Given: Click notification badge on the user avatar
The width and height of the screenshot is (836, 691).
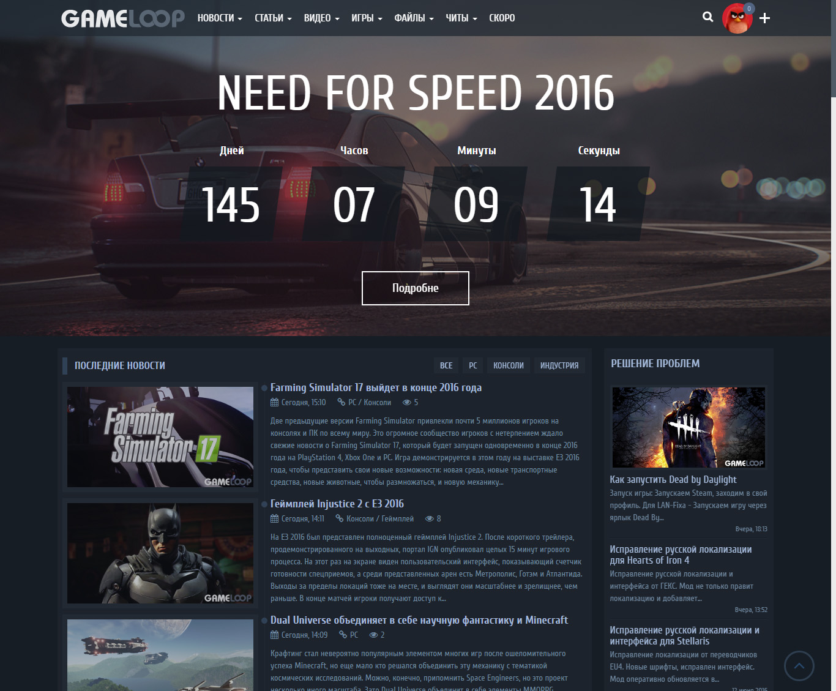Looking at the screenshot, I should (749, 9).
